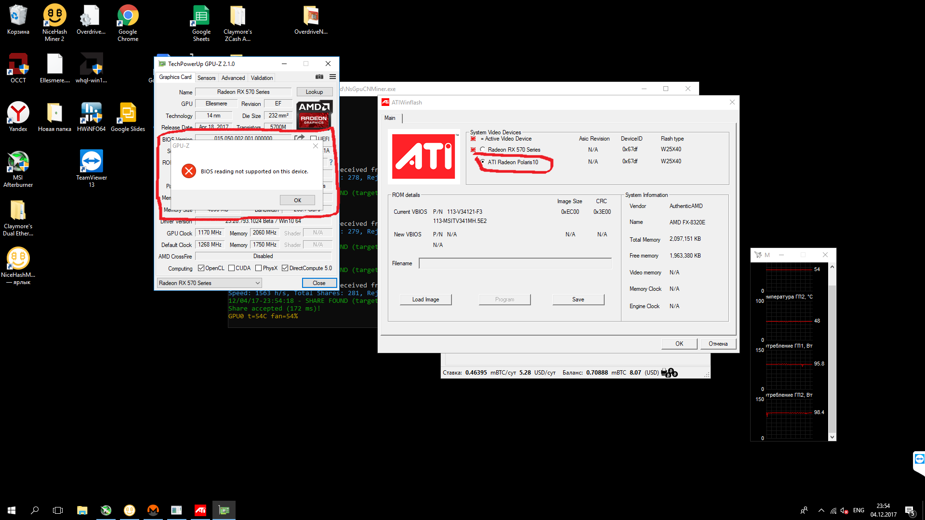Click the taskbar Task View icon
Screen dimensions: 925x520
tap(58, 510)
